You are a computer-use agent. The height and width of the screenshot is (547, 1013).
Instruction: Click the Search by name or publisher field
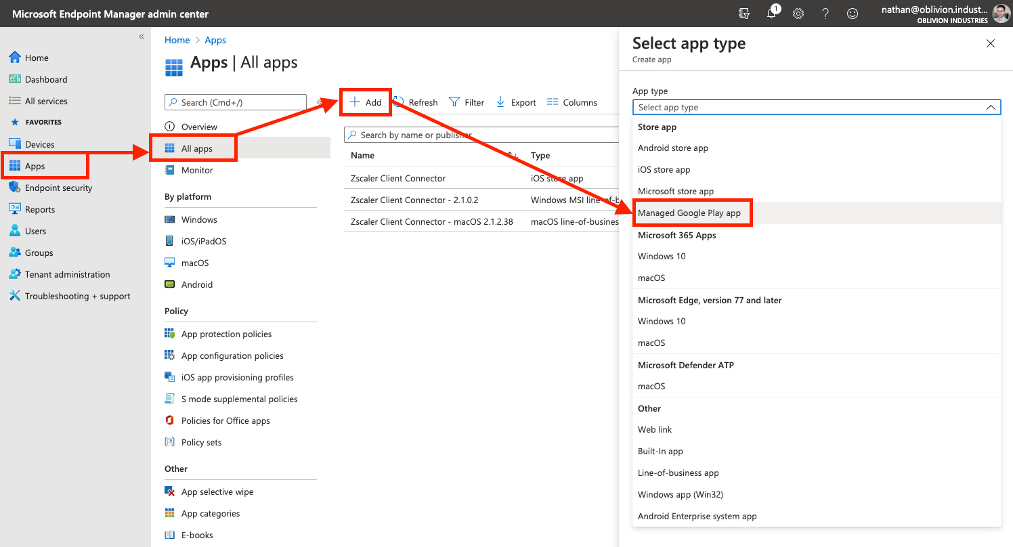481,135
